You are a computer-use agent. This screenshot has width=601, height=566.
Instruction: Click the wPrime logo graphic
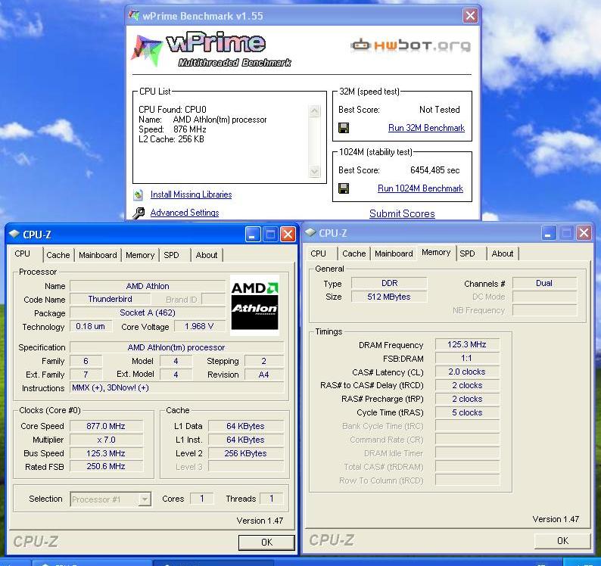[x=211, y=50]
